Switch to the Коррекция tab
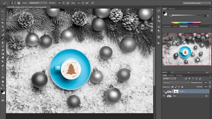Viewport: 212px width, 119px height. pos(167,26)
